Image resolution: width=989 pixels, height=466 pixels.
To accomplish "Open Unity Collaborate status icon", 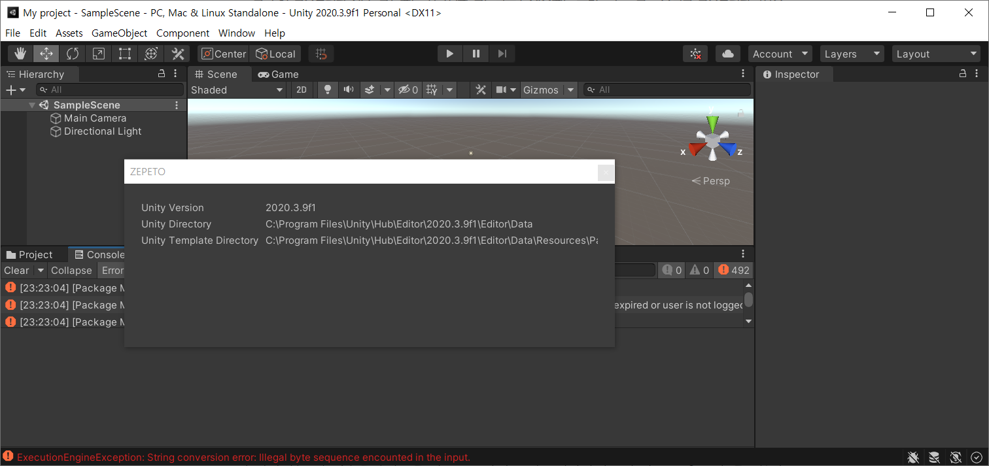I will pos(696,54).
